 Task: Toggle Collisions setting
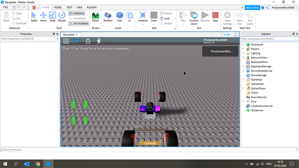click(x=77, y=13)
